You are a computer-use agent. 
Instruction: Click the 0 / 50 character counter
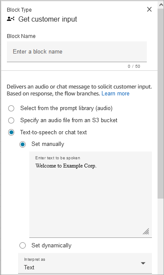click(134, 66)
